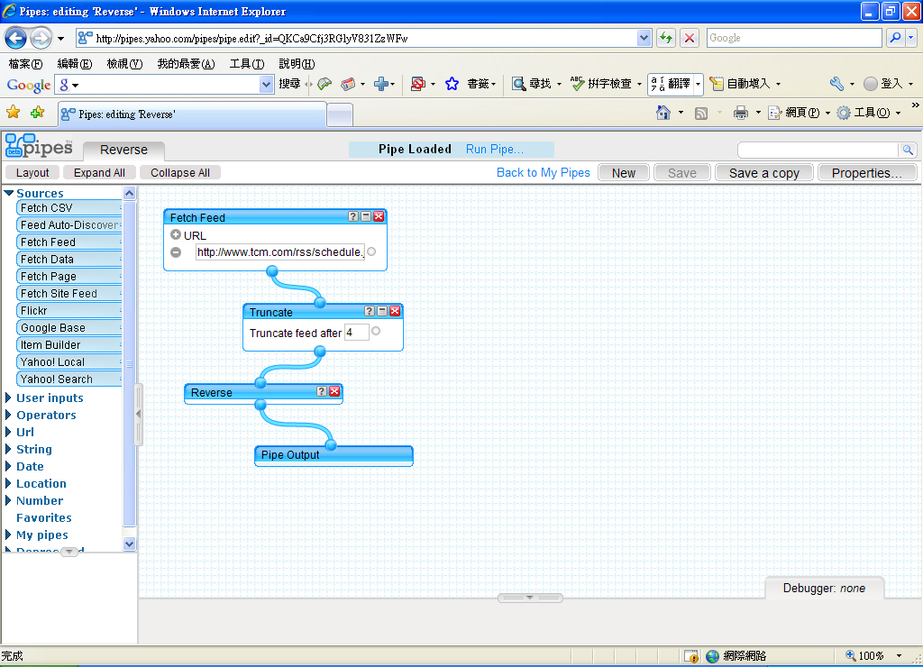Image resolution: width=923 pixels, height=667 pixels.
Task: Delete the Reverse module using its red X
Action: [334, 391]
